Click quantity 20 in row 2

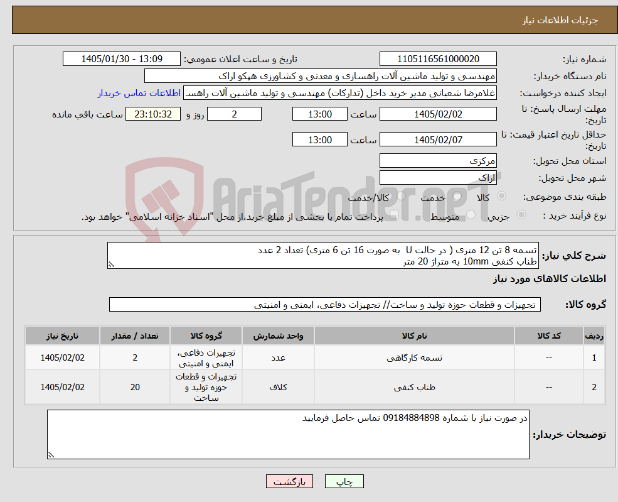click(135, 387)
